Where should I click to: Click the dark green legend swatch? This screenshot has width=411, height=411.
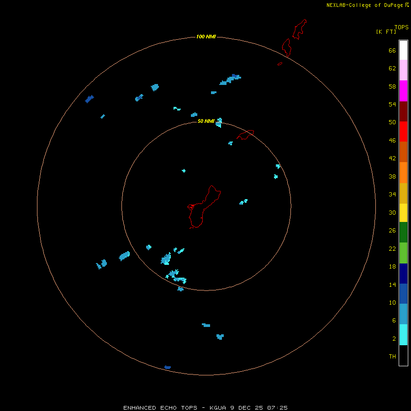pyautogui.click(x=403, y=232)
